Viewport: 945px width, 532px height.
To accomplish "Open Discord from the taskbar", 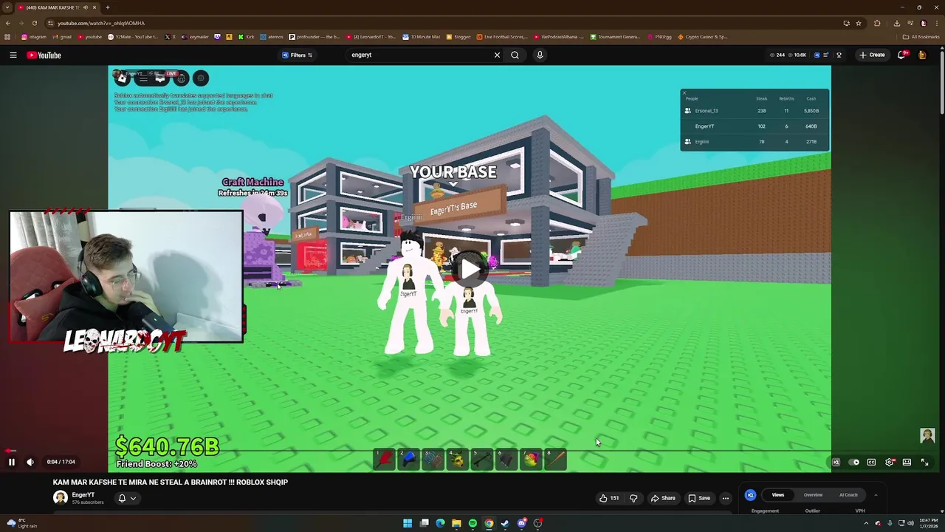I will (521, 523).
